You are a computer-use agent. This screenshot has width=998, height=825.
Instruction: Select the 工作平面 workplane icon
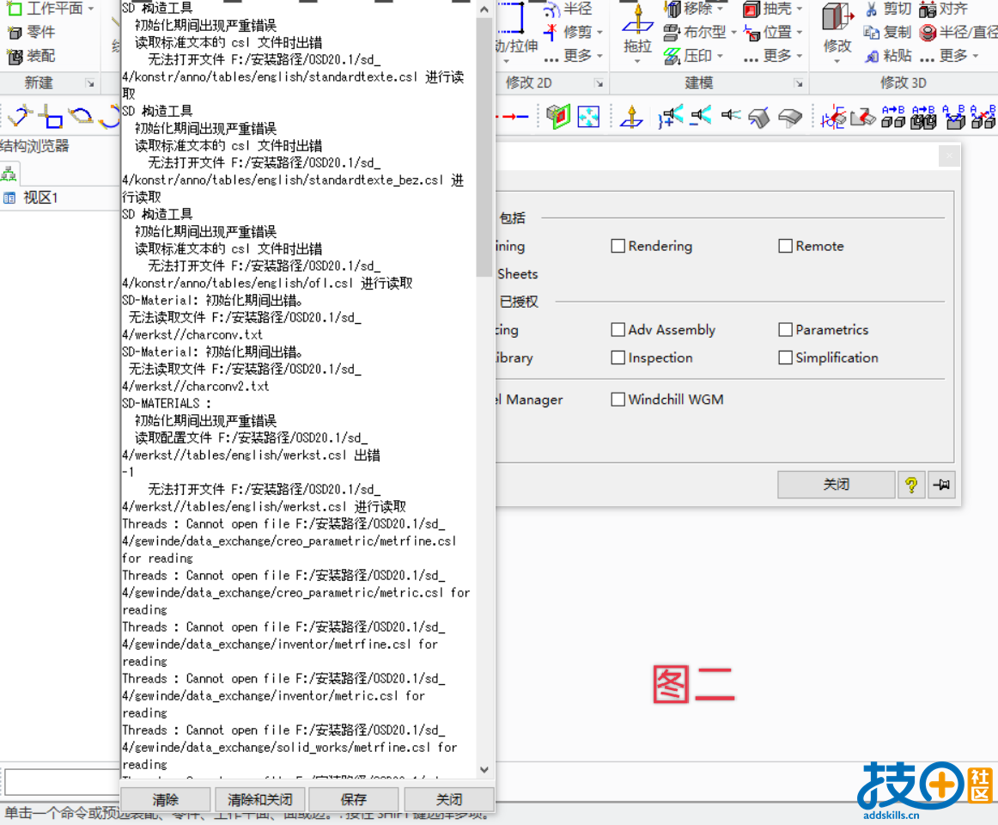coord(14,9)
